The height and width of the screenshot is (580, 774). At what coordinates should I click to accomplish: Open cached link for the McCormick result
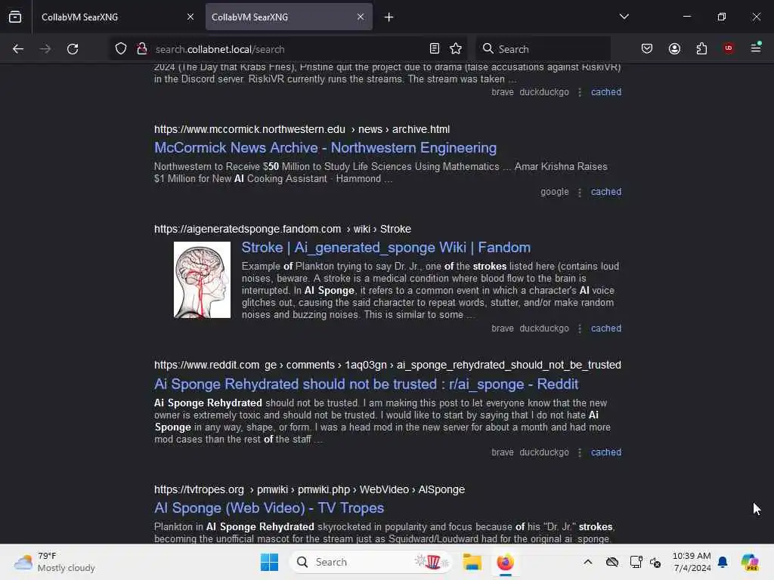(606, 192)
